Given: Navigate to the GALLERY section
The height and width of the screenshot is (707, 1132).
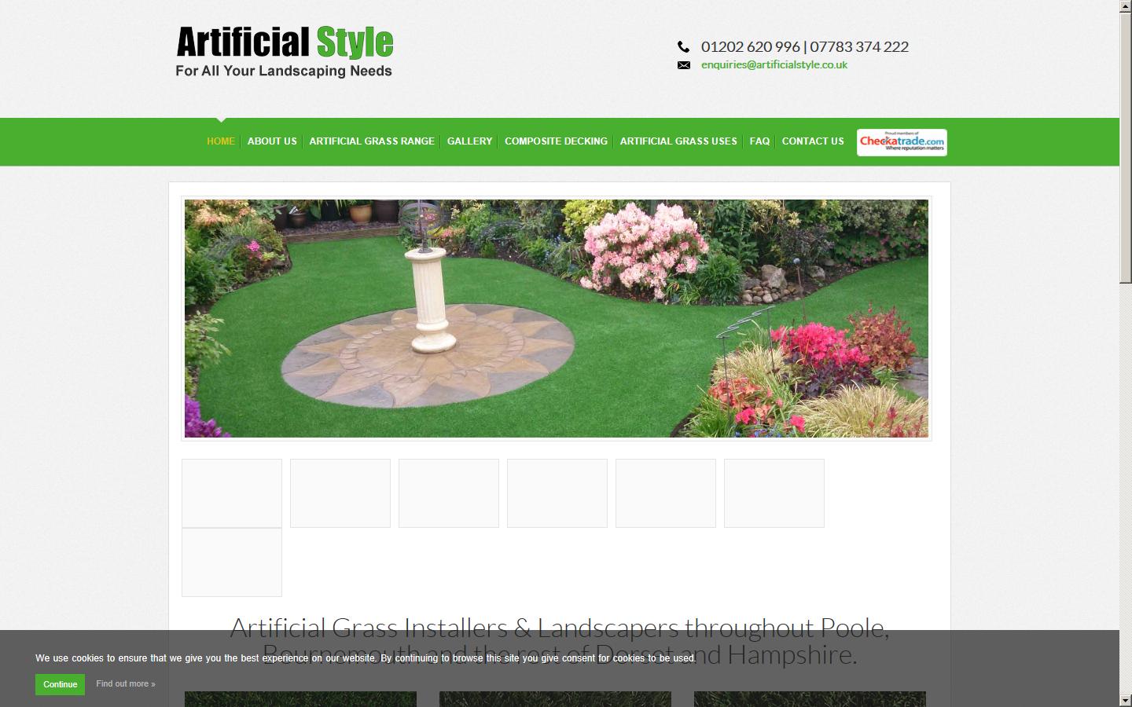Looking at the screenshot, I should coord(469,141).
